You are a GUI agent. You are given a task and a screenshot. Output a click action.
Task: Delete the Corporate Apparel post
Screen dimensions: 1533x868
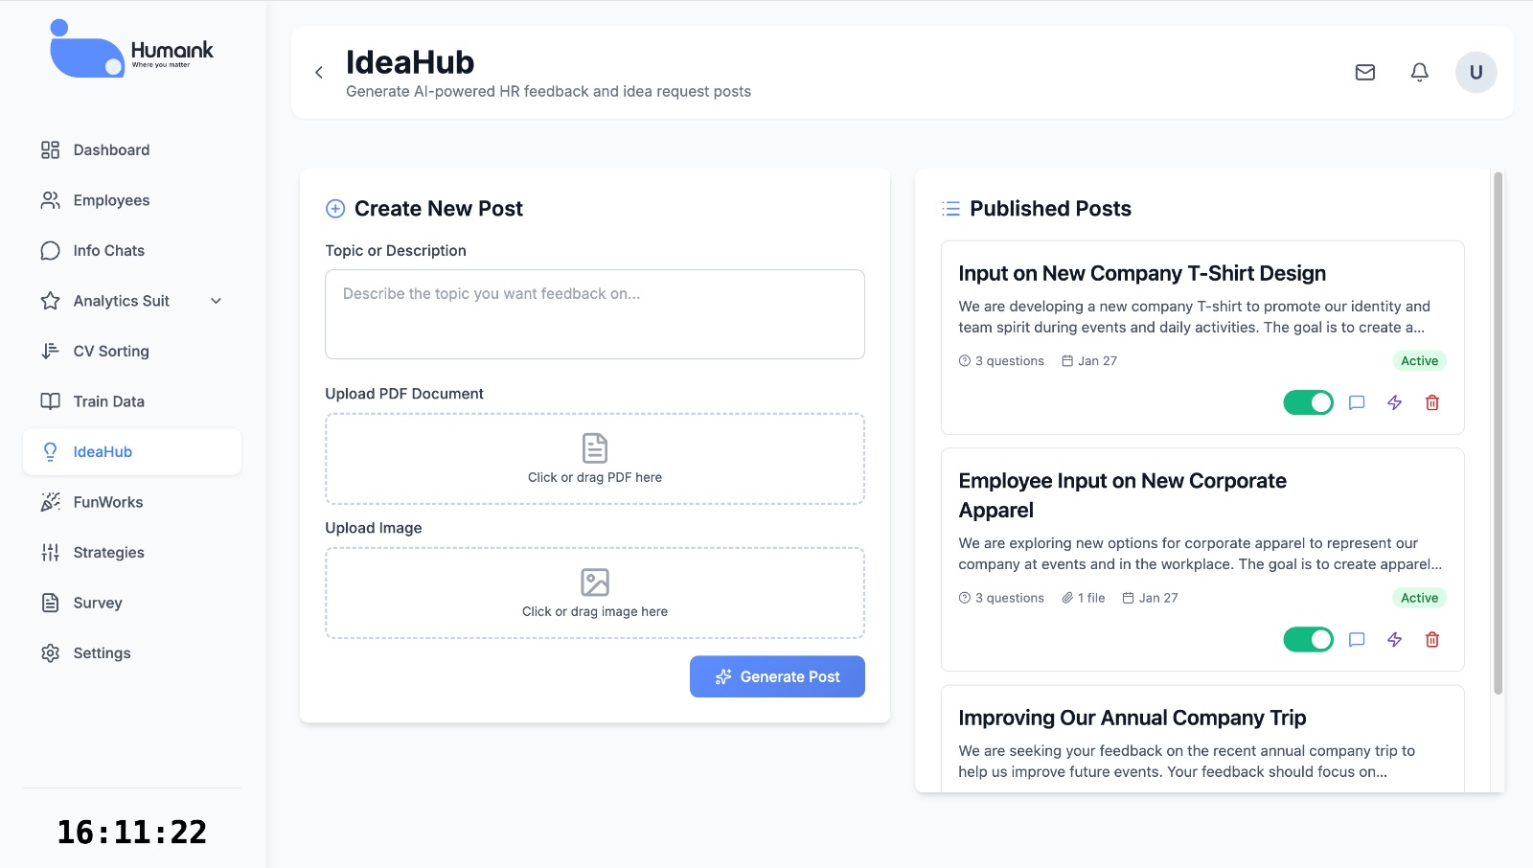(1431, 639)
